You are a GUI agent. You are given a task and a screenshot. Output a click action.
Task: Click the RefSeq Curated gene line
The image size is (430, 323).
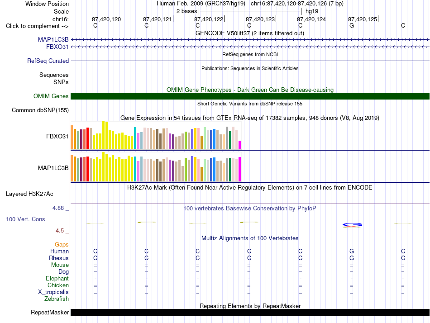[x=250, y=61]
